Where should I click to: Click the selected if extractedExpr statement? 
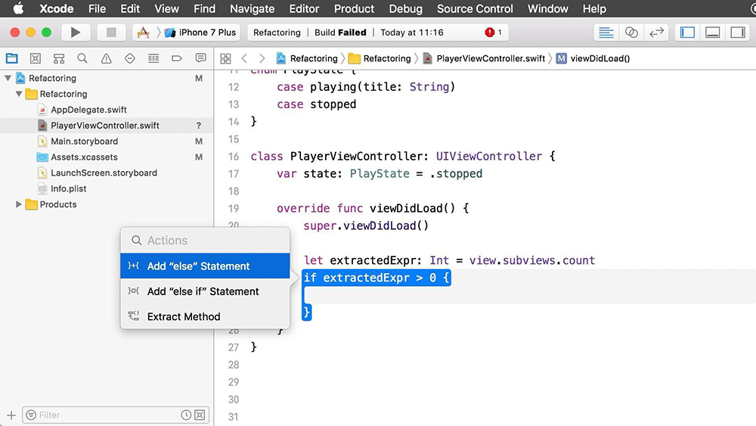pos(376,278)
